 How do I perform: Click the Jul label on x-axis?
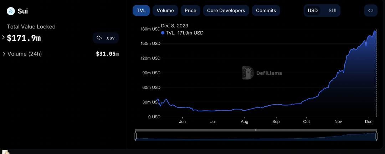(x=213, y=122)
